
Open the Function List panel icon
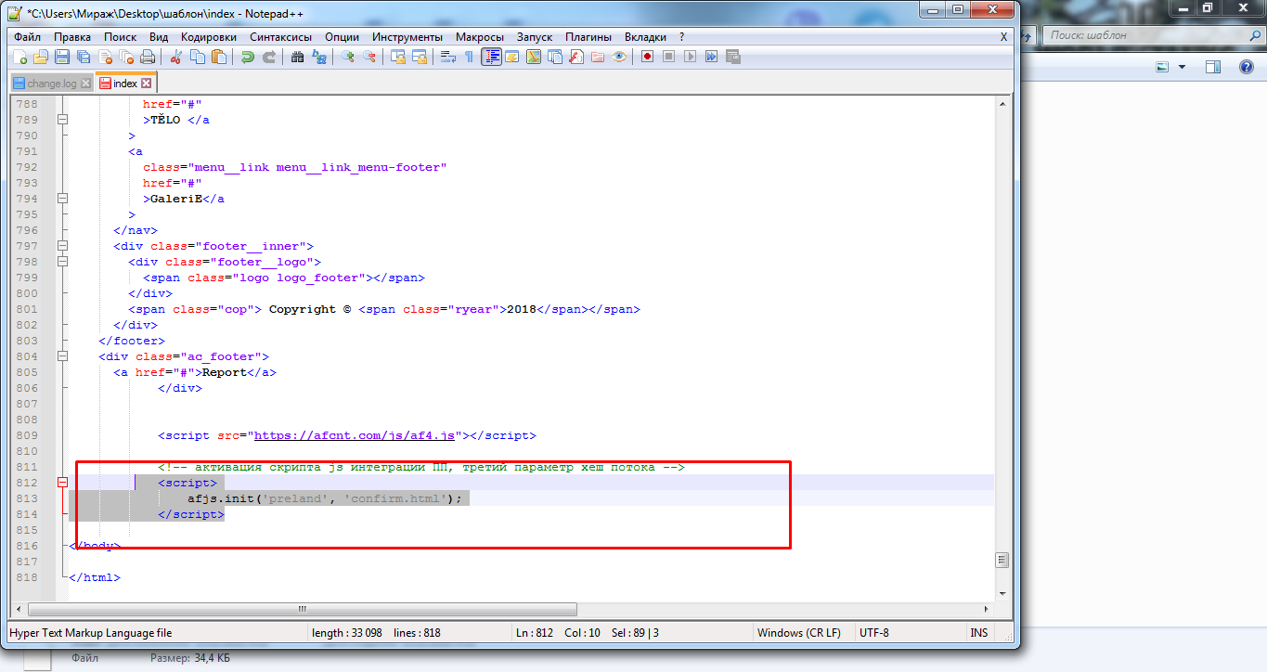pyautogui.click(x=575, y=57)
